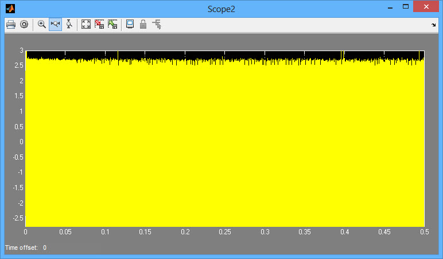
Task: Click the 0.25 tick label on time axis
Action: pos(225,232)
